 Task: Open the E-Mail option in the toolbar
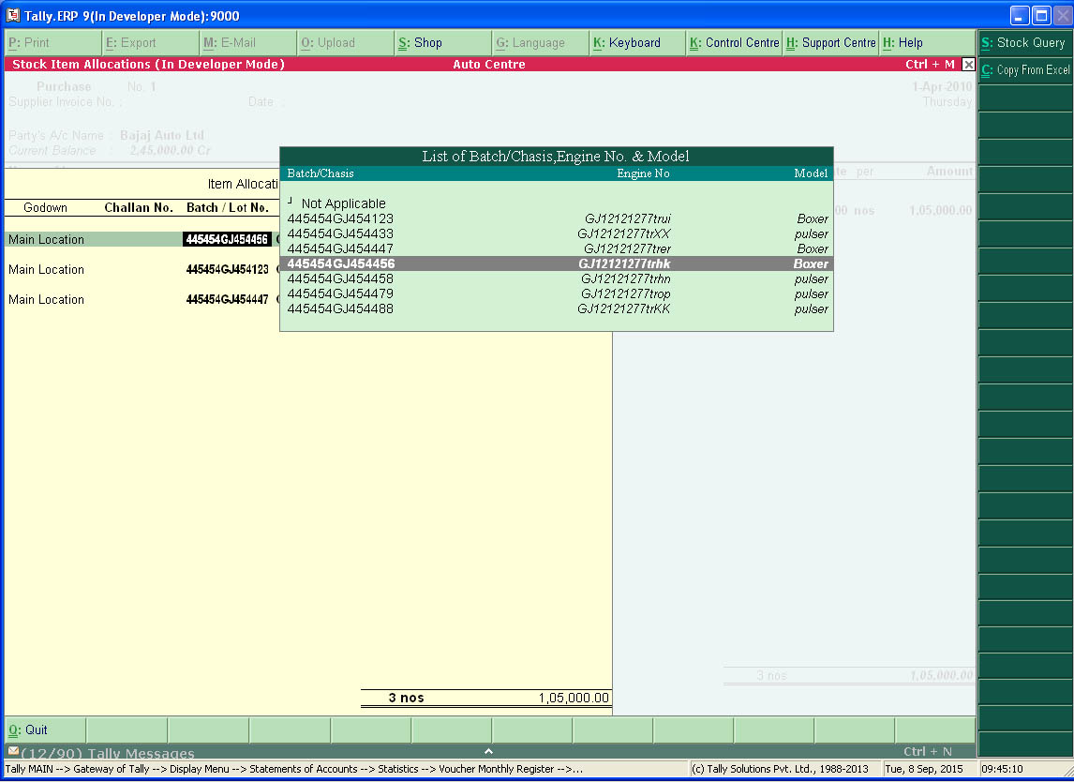pos(231,42)
